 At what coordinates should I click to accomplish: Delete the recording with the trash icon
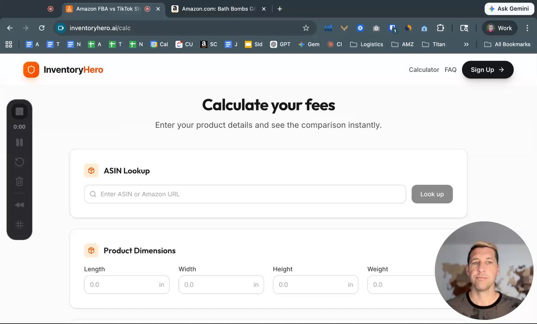pos(19,181)
